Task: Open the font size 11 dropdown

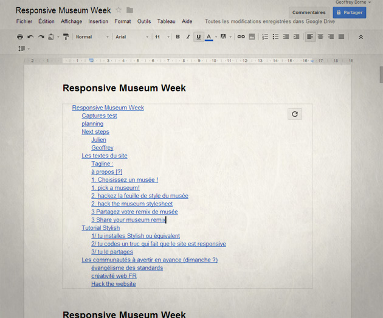Action: click(x=161, y=37)
